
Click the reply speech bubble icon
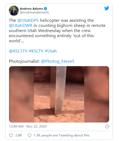pos(30,135)
